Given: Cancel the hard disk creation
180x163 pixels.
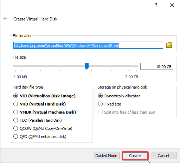Looking at the screenshot, I should tap(163, 156).
